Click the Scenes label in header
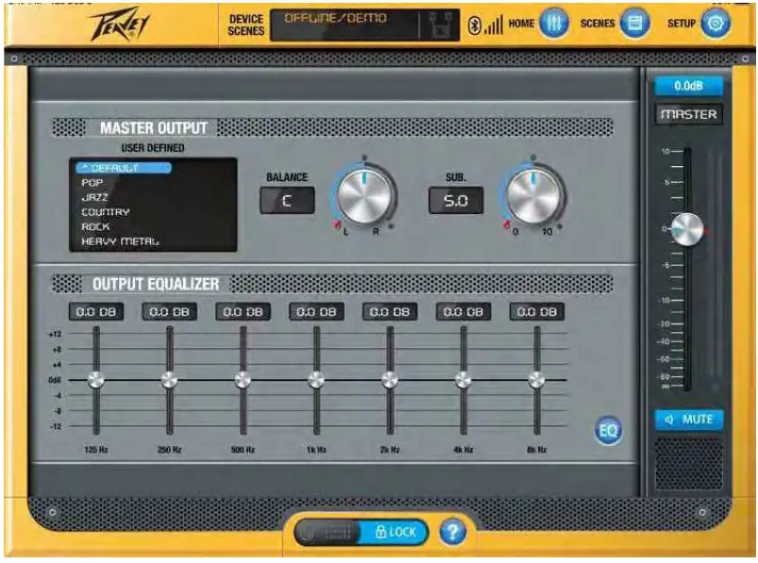The height and width of the screenshot is (563, 758). (x=598, y=24)
